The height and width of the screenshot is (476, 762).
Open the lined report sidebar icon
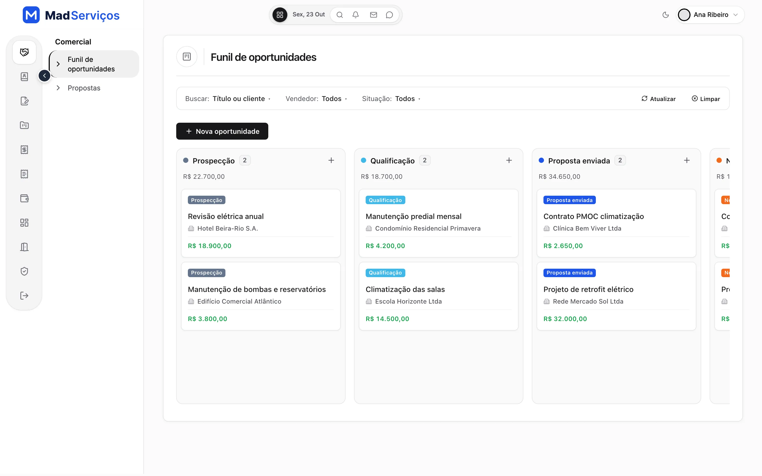coord(24,174)
